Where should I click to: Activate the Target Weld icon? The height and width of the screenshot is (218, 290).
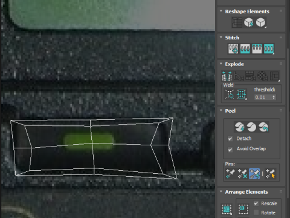[230, 94]
